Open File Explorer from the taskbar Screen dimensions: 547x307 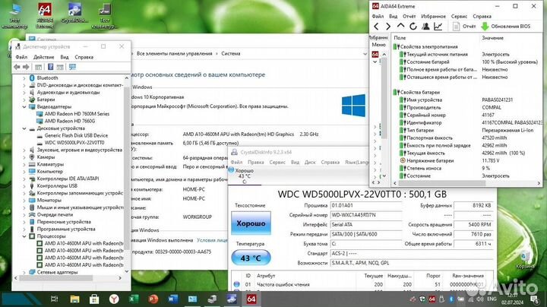click(74, 299)
